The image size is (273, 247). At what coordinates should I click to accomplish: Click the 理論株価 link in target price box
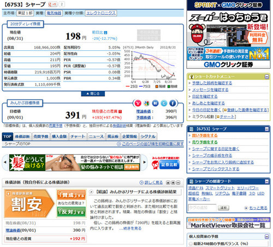tap(144, 111)
